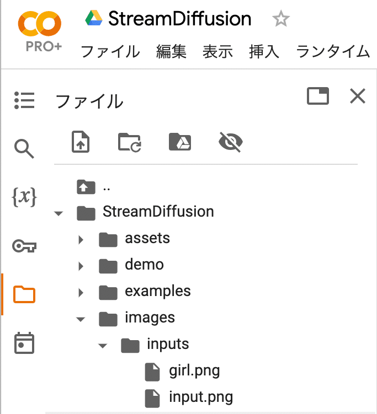Open the ランタイム menu
Image resolution: width=377 pixels, height=414 pixels.
(333, 52)
